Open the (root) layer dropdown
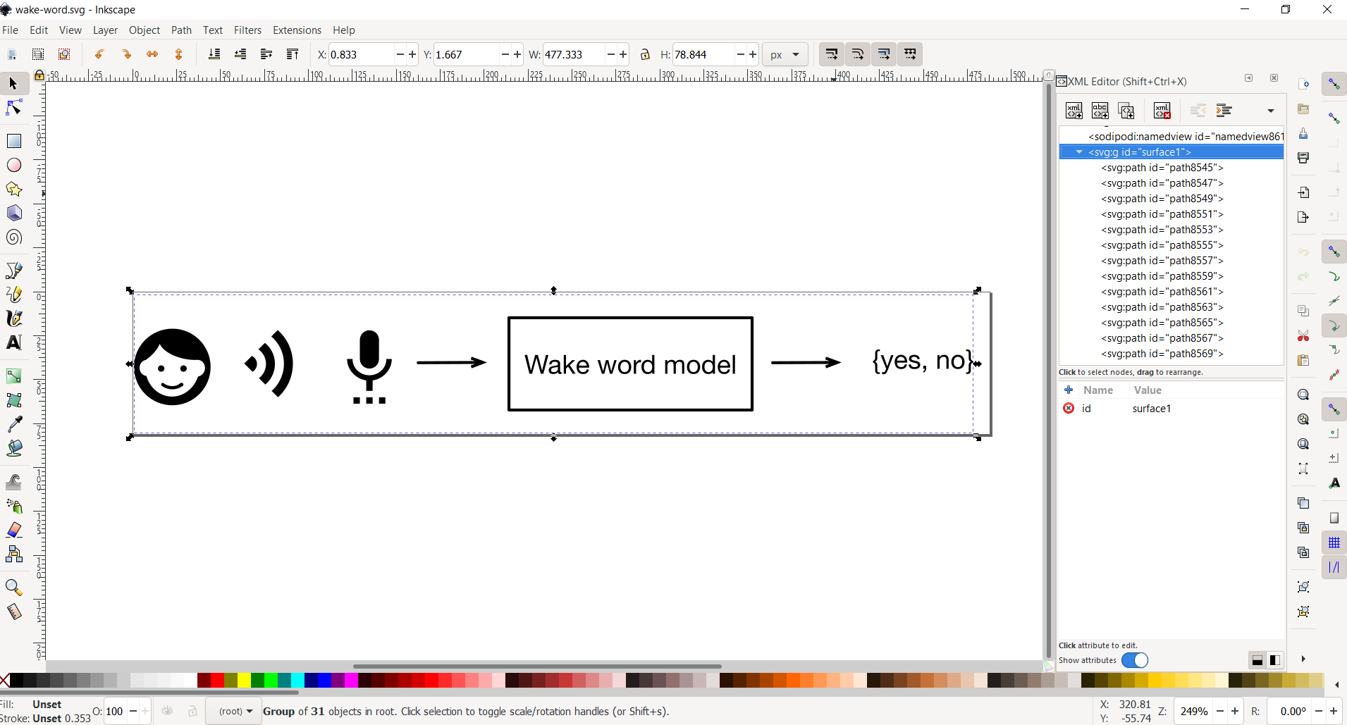1347x725 pixels. point(234,712)
